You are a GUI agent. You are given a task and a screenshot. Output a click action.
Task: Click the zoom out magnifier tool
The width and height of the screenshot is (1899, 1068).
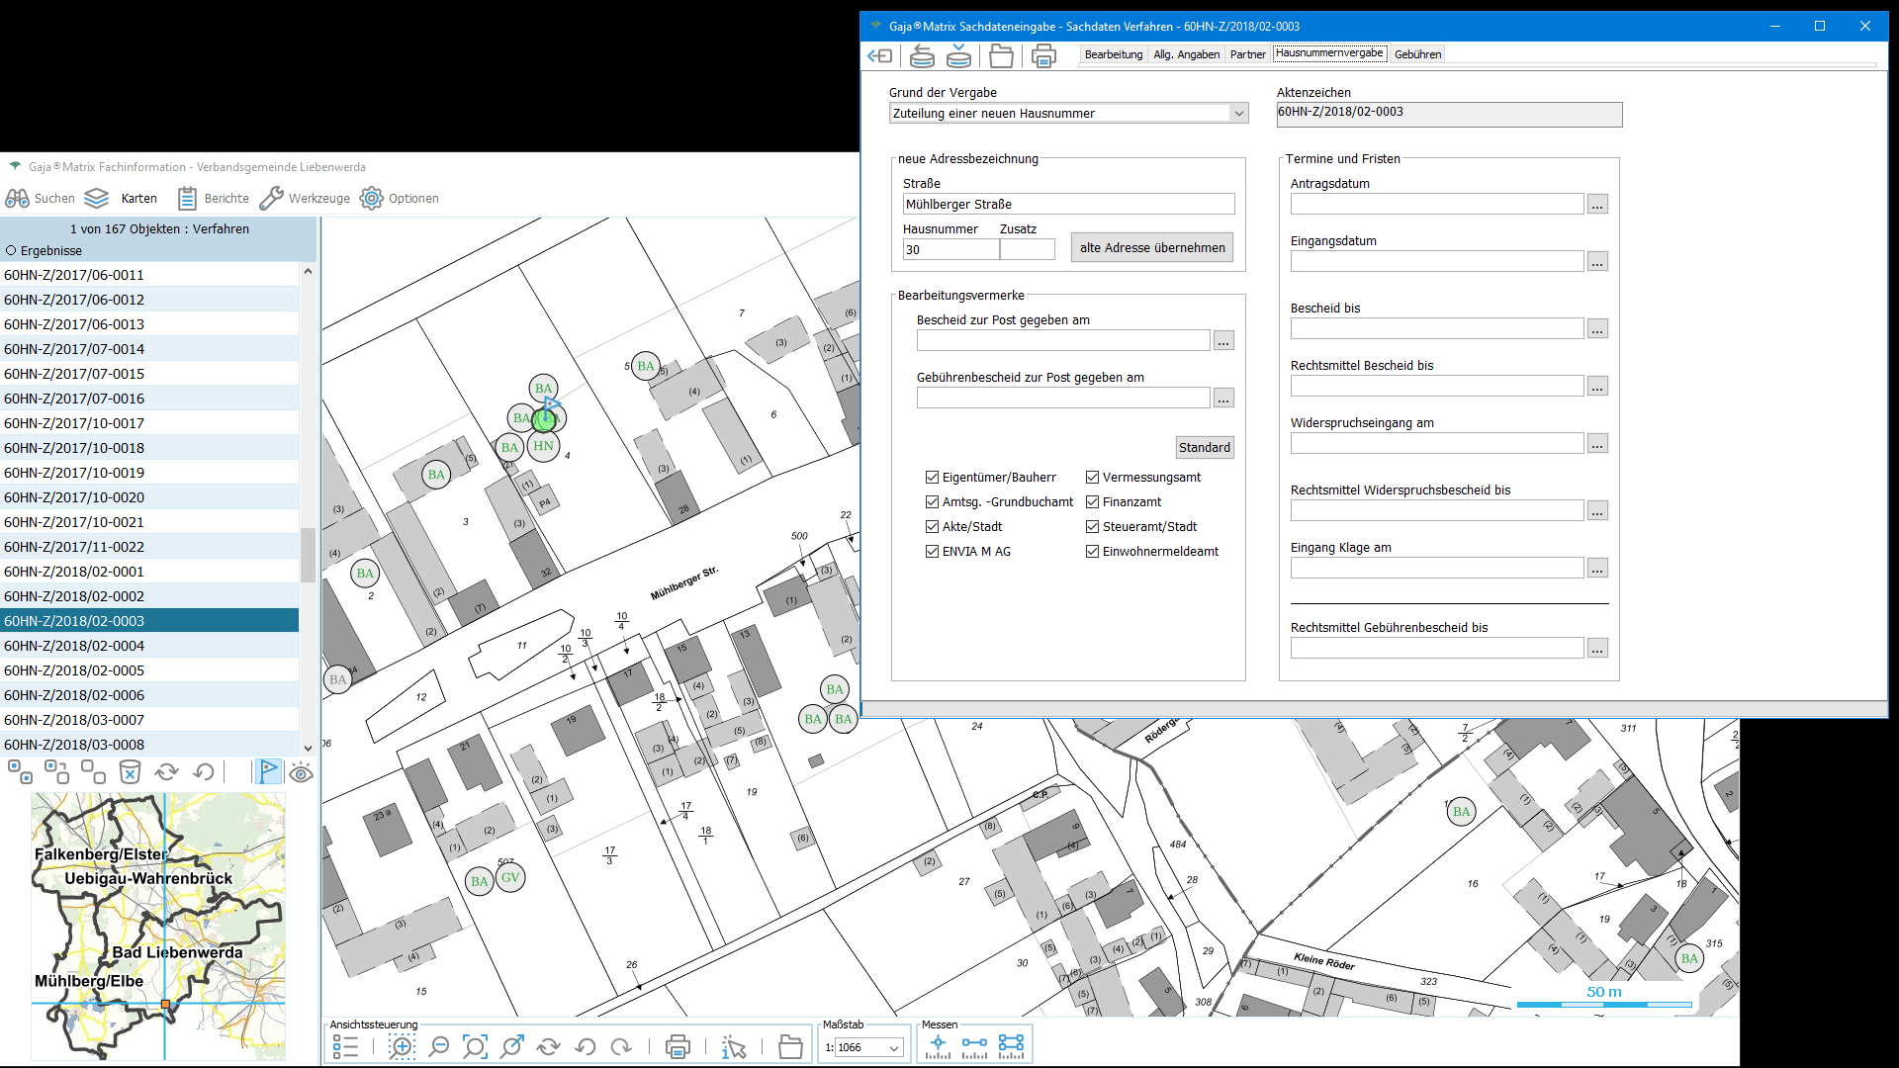coord(438,1047)
